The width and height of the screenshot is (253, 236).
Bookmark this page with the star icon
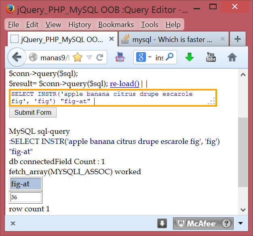pyautogui.click(x=77, y=57)
